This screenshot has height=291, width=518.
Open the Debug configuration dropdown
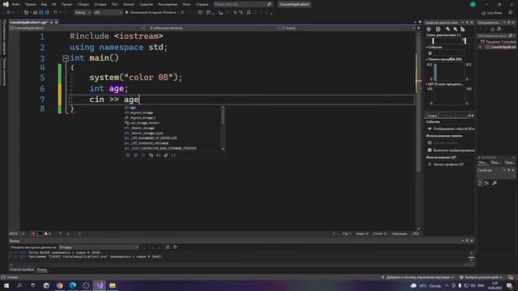pyautogui.click(x=83, y=13)
